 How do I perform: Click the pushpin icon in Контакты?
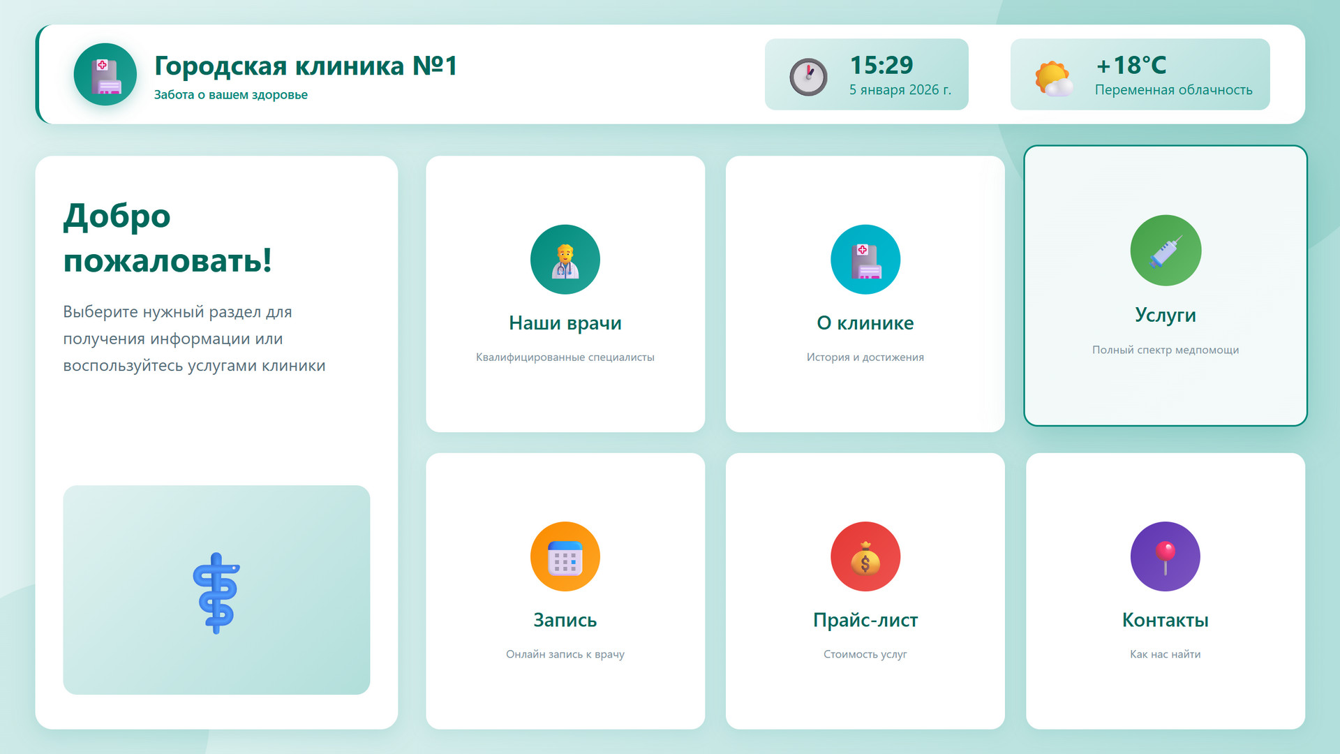(1165, 556)
